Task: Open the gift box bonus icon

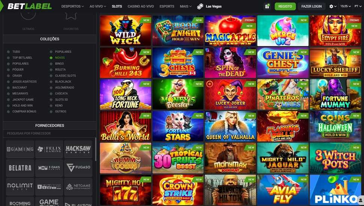Action: 267,6
